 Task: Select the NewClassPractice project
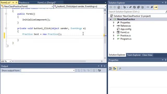(126, 19)
